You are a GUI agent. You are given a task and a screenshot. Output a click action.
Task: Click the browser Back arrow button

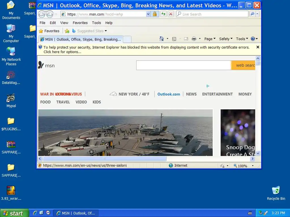(x=42, y=14)
